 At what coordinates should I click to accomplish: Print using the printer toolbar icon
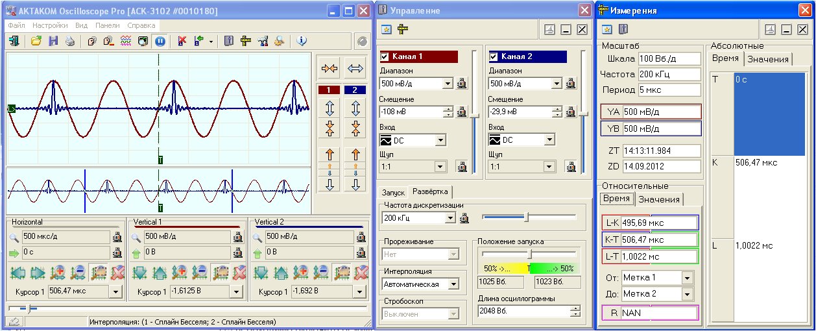(x=69, y=41)
